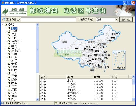Viewport: 136px width, 106px height.
Task: Click the mipsoft logo in the banner
Action: [14, 11]
